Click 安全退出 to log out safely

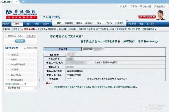click(159, 6)
